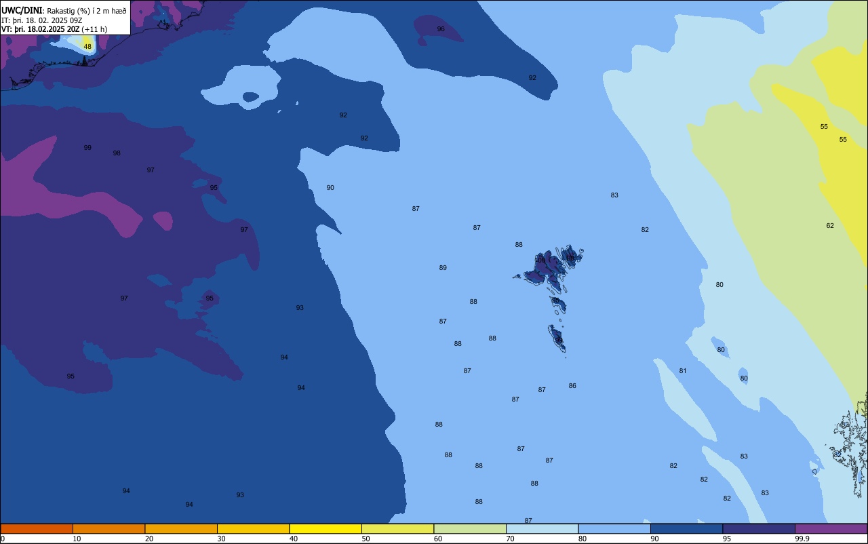
Task: Click the humidity value '89' on the map
Action: (443, 268)
